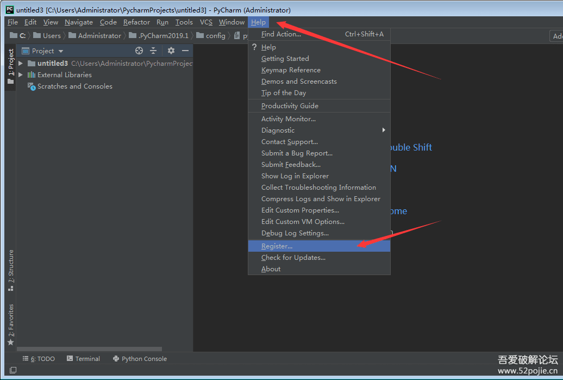This screenshot has height=380, width=563.
Task: Open the View menu
Action: tap(51, 22)
